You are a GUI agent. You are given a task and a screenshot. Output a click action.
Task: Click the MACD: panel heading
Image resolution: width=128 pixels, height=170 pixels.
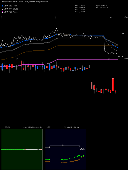pyautogui.click(x=8, y=127)
